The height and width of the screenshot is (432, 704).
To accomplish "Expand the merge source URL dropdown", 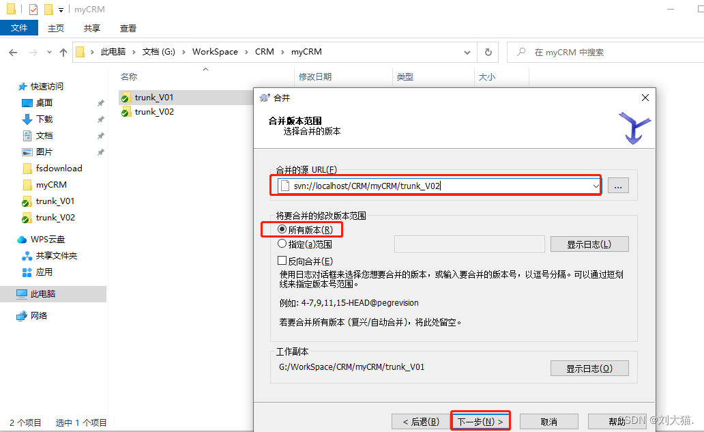I will (x=596, y=186).
